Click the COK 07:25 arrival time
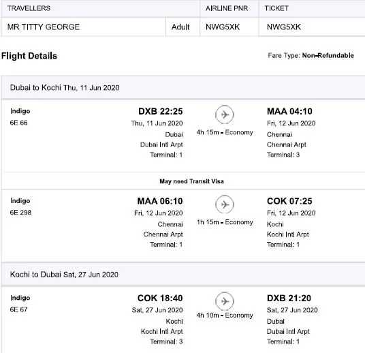365x353 pixels. coord(289,201)
